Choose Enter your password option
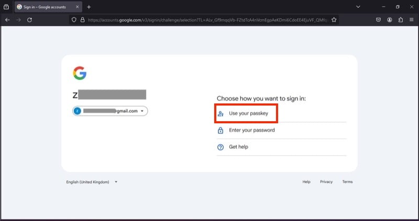The height and width of the screenshot is (221, 419). pyautogui.click(x=282, y=131)
